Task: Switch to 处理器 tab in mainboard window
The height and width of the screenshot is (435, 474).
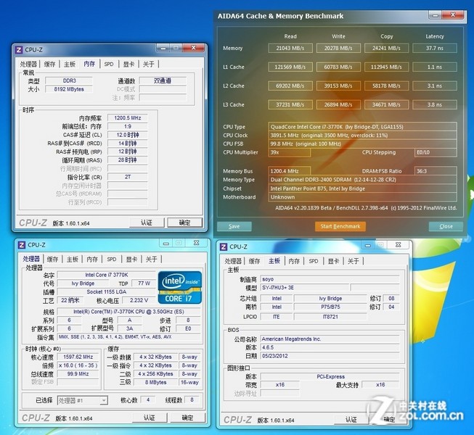Action: (233, 261)
